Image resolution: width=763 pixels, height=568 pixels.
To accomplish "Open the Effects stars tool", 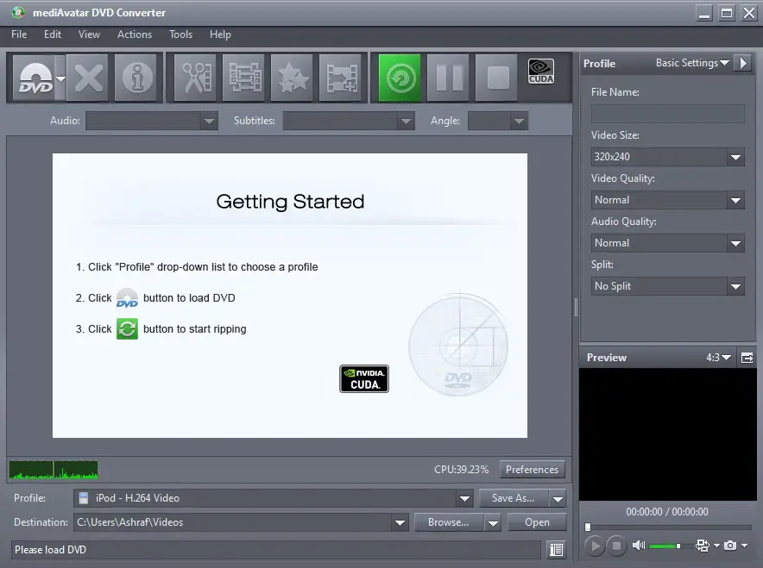I will coord(292,78).
